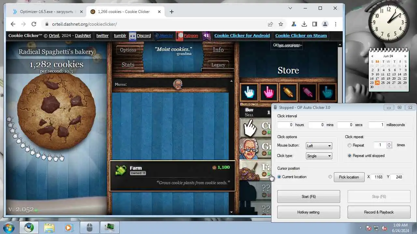
Task: Select Current location radio button
Action: [x=279, y=177]
